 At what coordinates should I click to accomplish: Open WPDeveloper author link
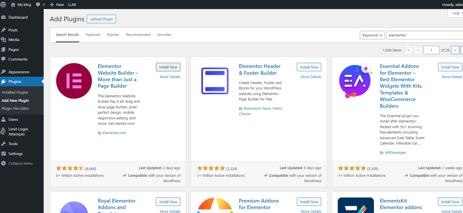pos(395,153)
